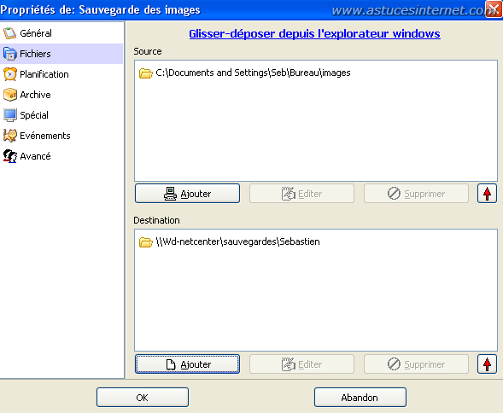Switch to the Planification tab
This screenshot has width=503, height=413.
[44, 74]
